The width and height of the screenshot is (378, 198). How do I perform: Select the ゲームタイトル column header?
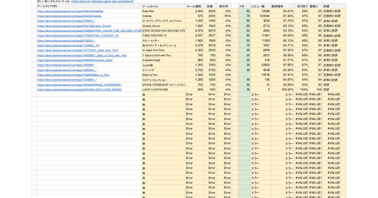pyautogui.click(x=151, y=6)
